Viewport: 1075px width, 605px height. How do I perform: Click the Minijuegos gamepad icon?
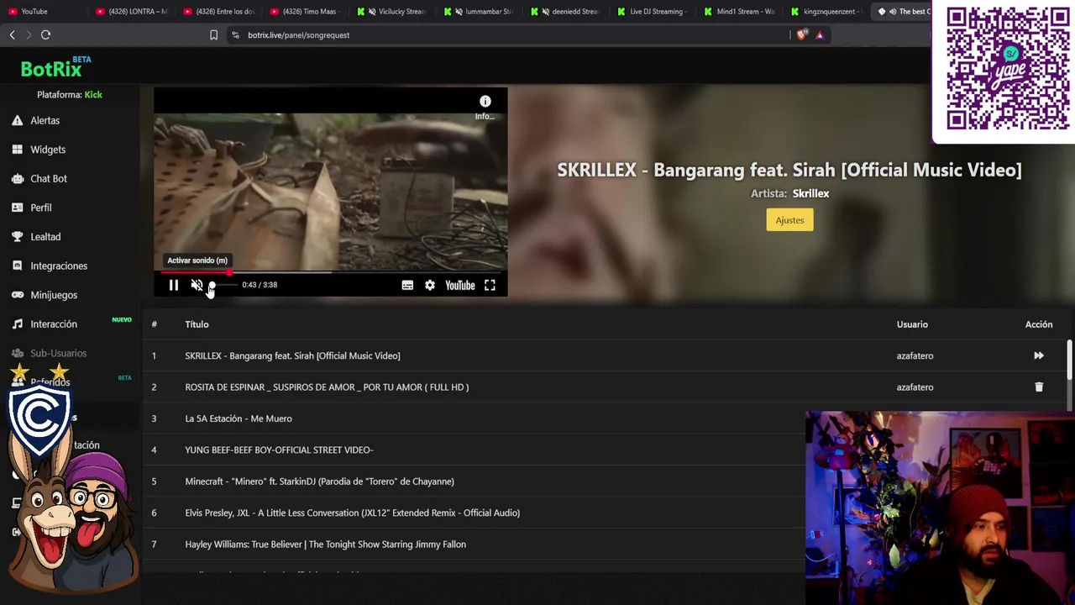[17, 295]
